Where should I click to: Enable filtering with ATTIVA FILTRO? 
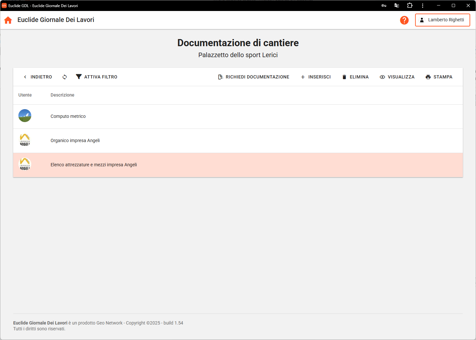(96, 77)
